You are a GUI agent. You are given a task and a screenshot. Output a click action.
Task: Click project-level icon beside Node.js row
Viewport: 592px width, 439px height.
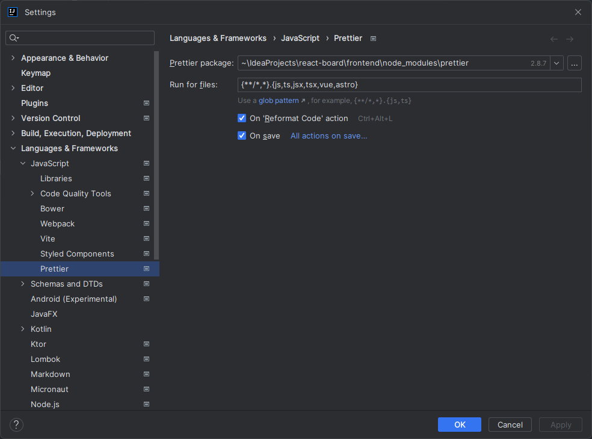pos(146,404)
